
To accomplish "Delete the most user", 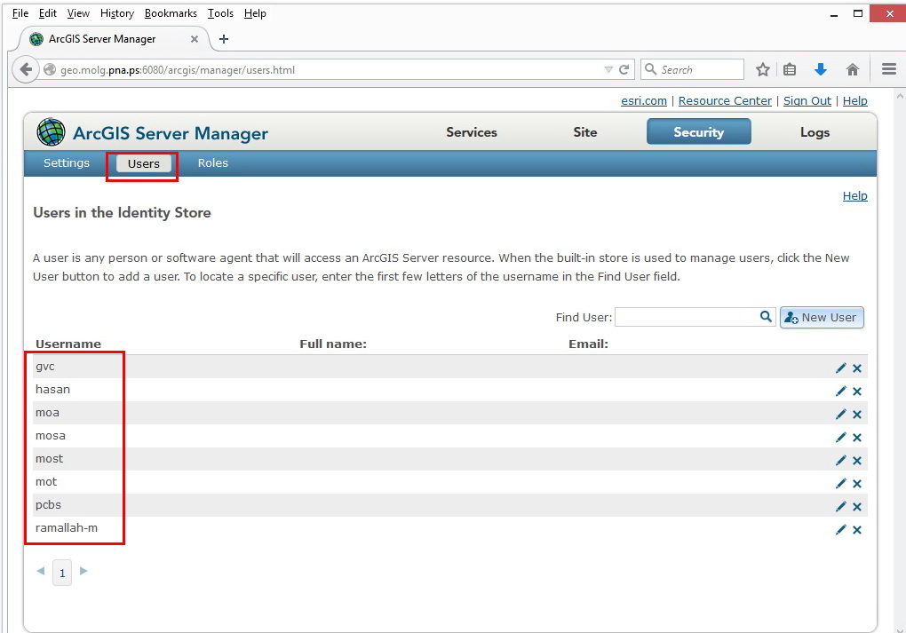I will pyautogui.click(x=857, y=460).
